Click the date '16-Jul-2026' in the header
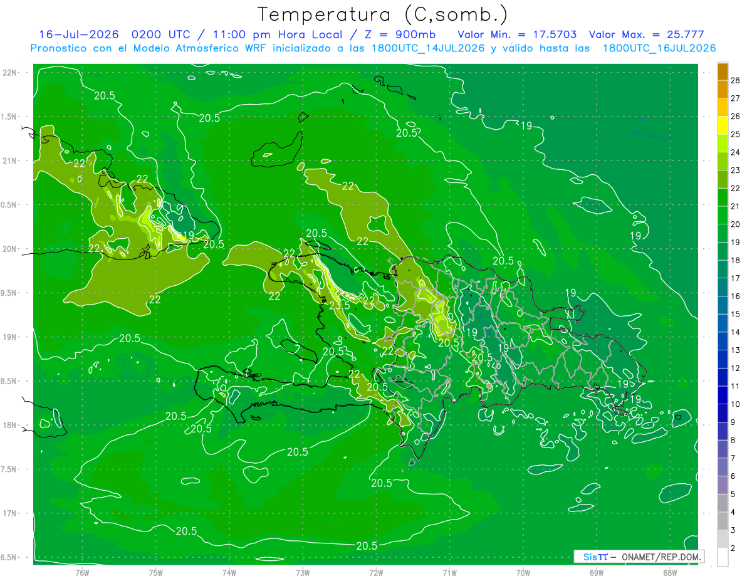The height and width of the screenshot is (581, 752). pos(79,34)
